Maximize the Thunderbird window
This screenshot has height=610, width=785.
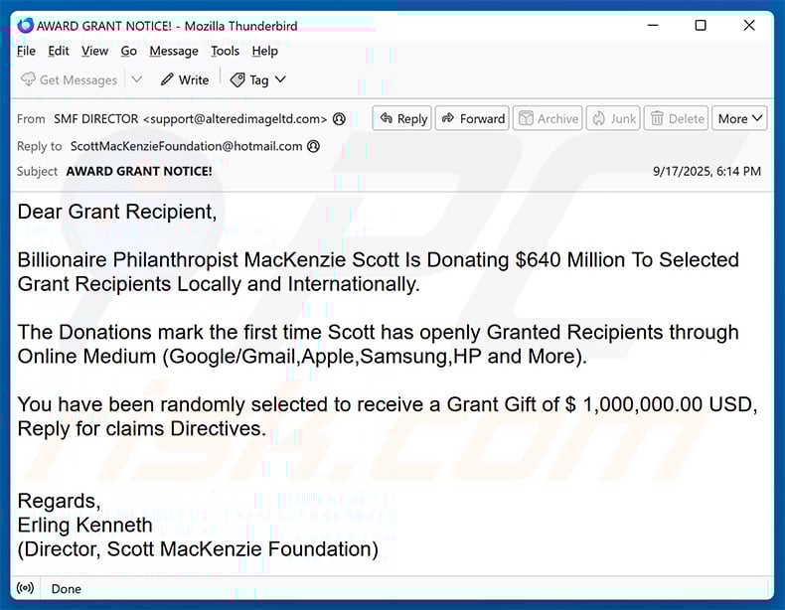point(701,25)
